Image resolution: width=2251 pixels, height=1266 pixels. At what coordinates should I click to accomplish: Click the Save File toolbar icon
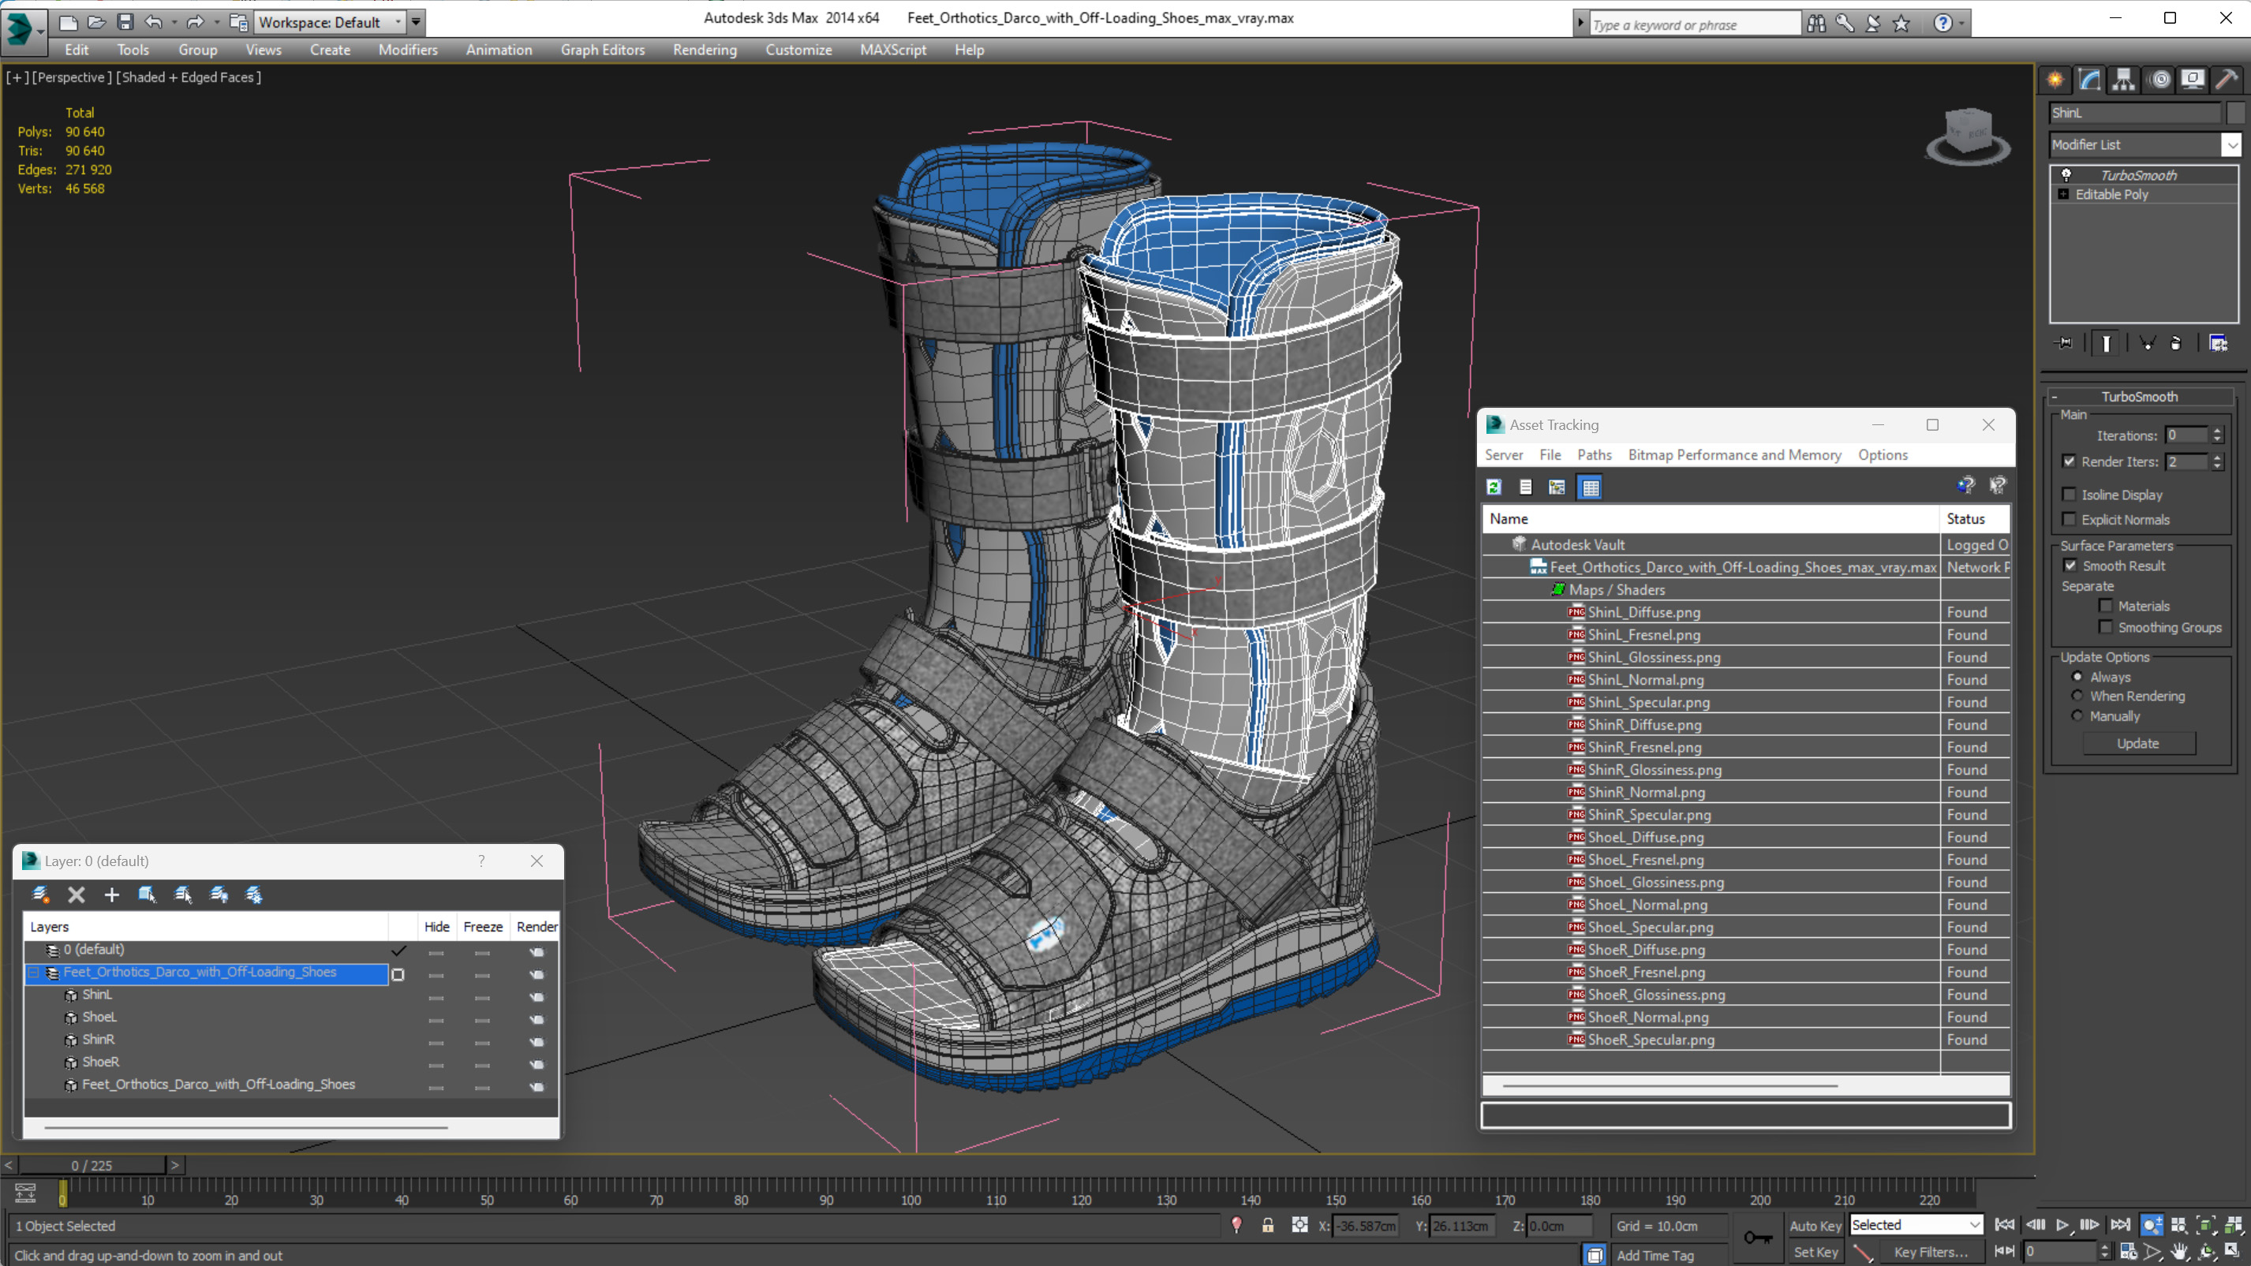click(x=125, y=22)
